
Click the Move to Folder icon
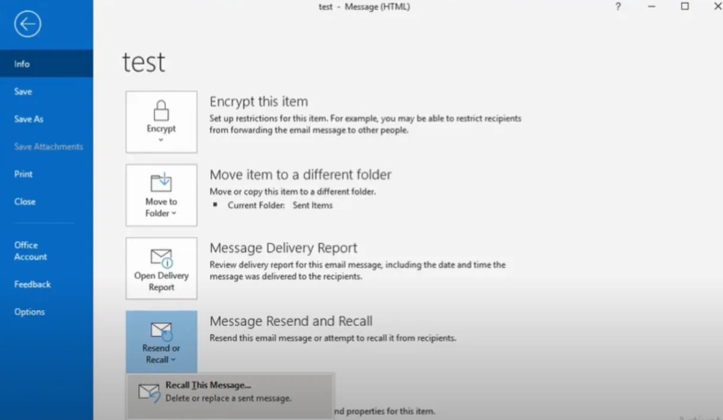pos(161,183)
